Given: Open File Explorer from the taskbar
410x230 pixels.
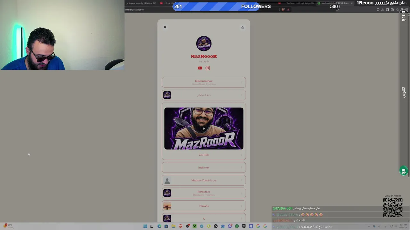Looking at the screenshot, I should click(173, 226).
